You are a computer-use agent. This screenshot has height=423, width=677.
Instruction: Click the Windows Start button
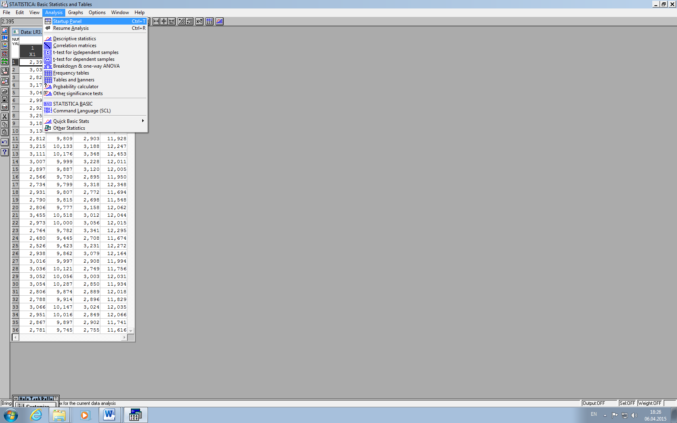click(11, 415)
